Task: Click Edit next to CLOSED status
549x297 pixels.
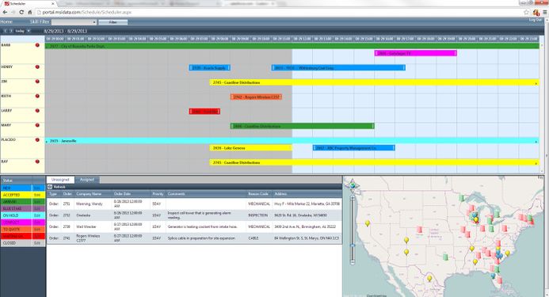Action: coord(37,243)
